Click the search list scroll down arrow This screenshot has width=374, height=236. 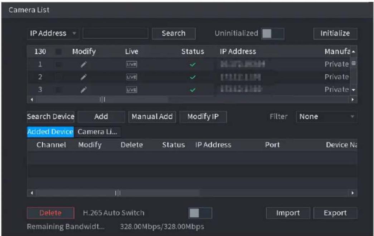point(353,90)
